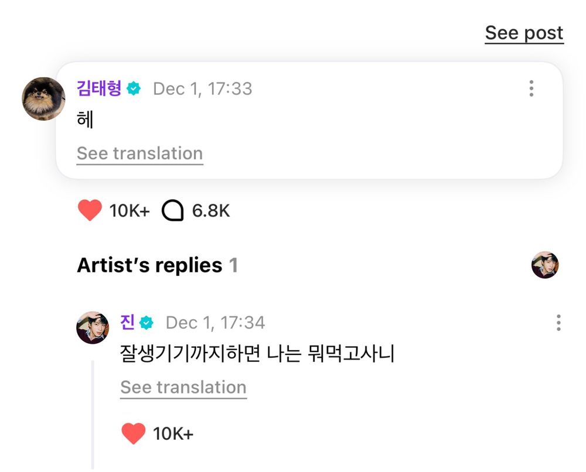Click the small artist avatar beside Artist's replies

pyautogui.click(x=545, y=265)
